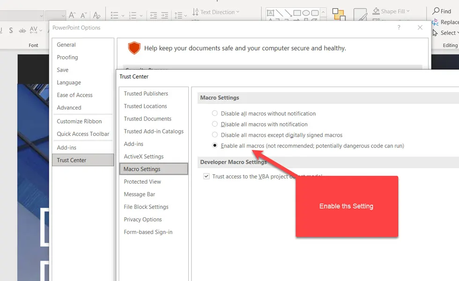The width and height of the screenshot is (459, 281).
Task: Open the Arrange objects tool
Action: [x=339, y=15]
